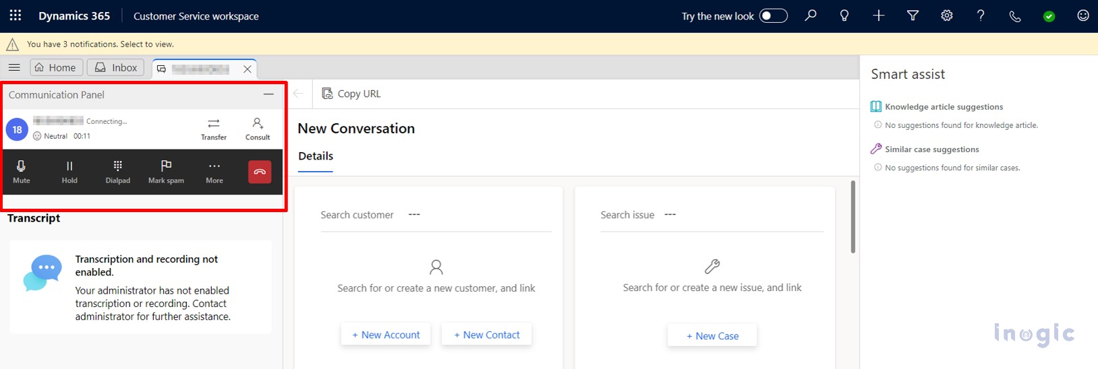Switch to the Home tab

(x=56, y=67)
